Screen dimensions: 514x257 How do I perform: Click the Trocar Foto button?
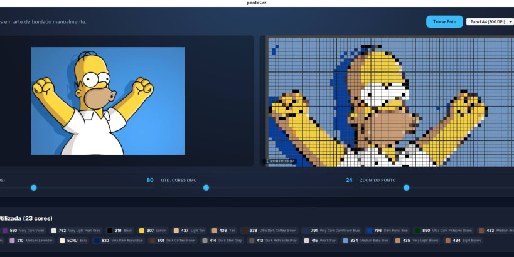(x=444, y=21)
